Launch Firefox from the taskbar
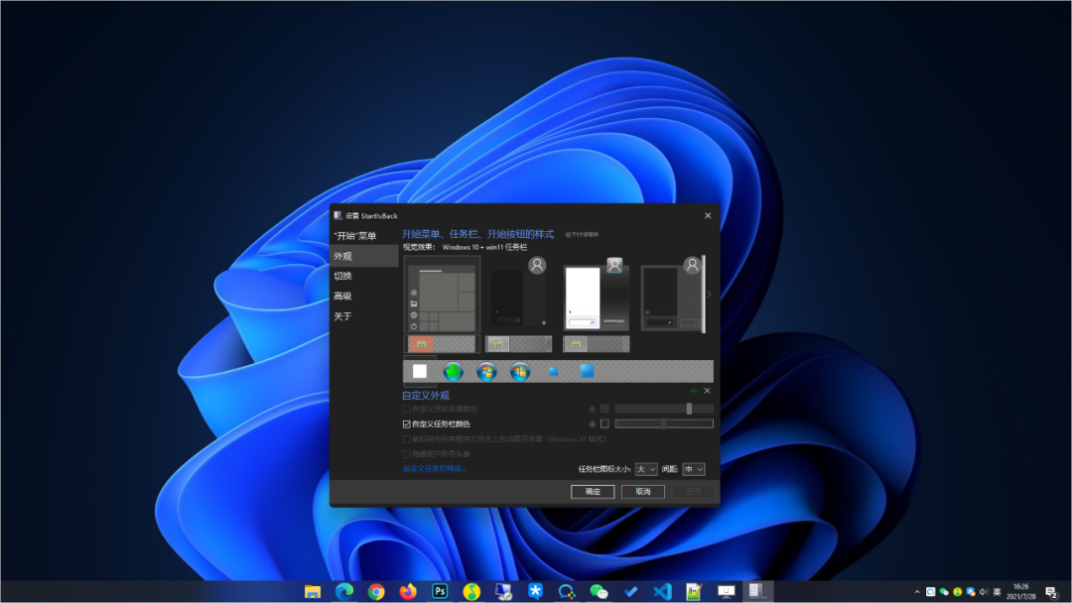1072x603 pixels. (408, 591)
